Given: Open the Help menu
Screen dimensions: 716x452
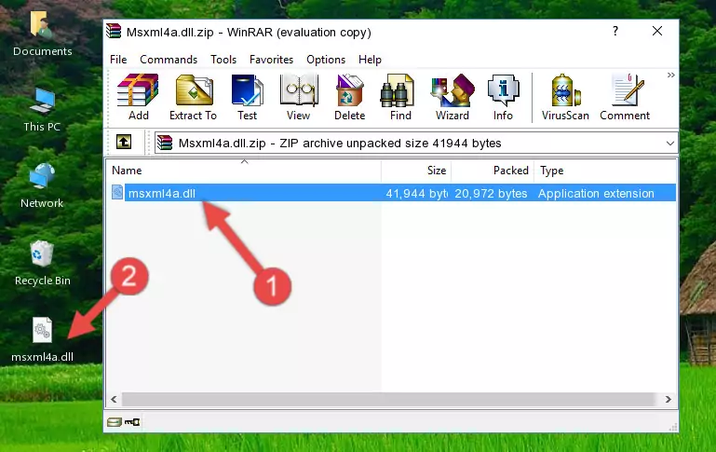Looking at the screenshot, I should (x=370, y=60).
